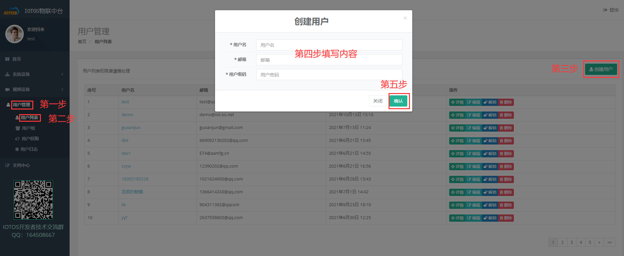The image size is (624, 256).
Task: Click the user avatar photo
Action: (x=14, y=34)
